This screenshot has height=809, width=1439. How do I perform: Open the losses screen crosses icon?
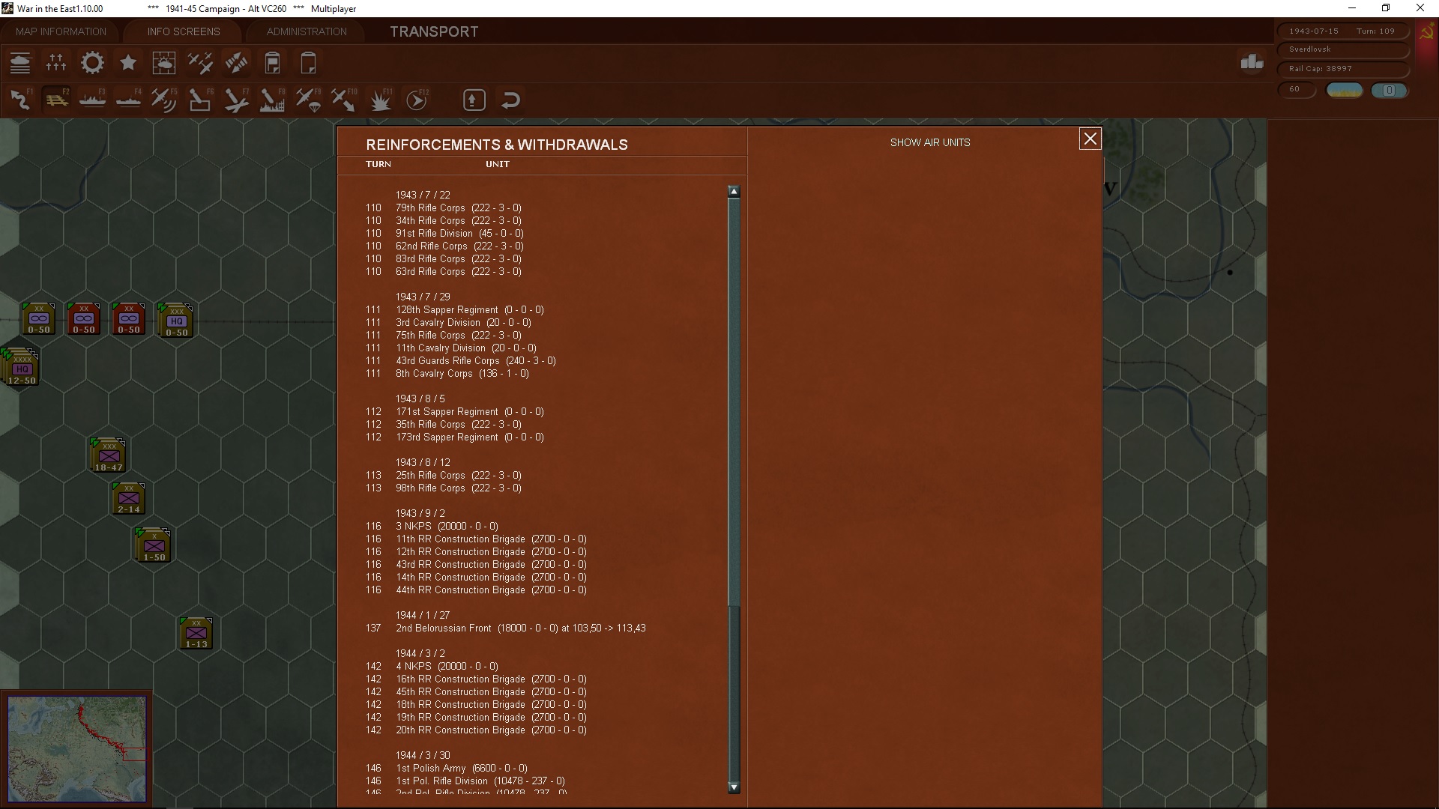coord(56,63)
